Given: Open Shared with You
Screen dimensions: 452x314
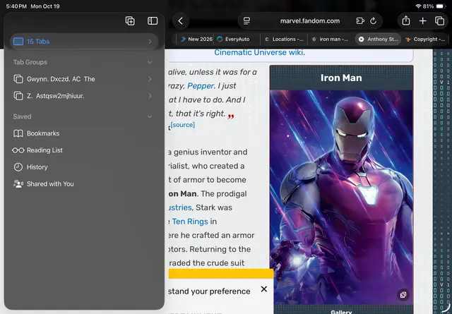Looking at the screenshot, I should tap(83, 183).
